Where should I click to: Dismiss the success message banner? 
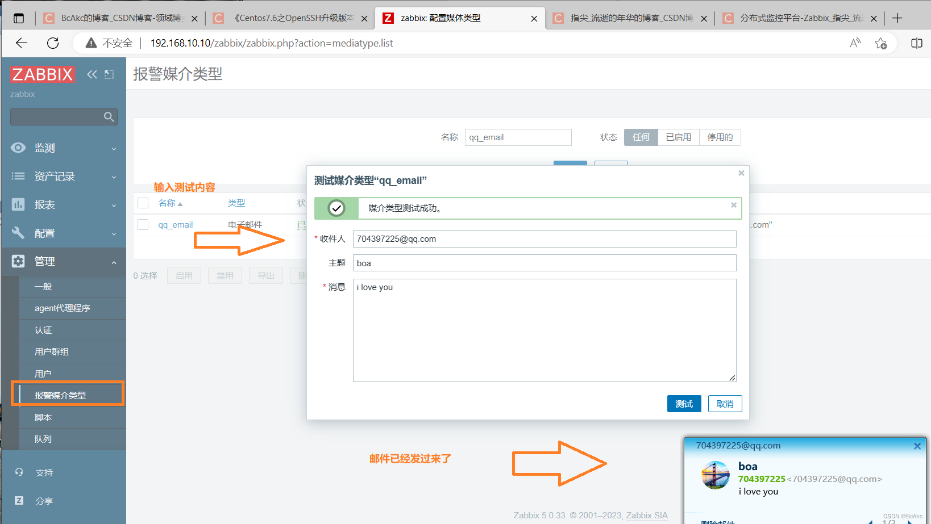[x=734, y=205]
